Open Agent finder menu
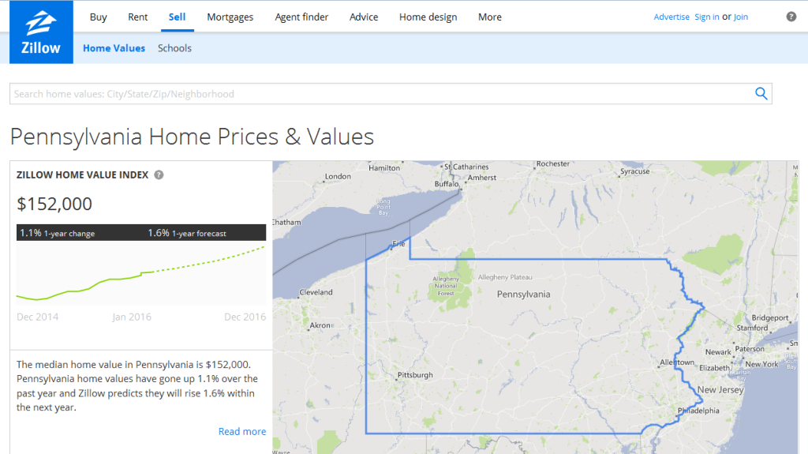Image resolution: width=808 pixels, height=454 pixels. point(301,17)
